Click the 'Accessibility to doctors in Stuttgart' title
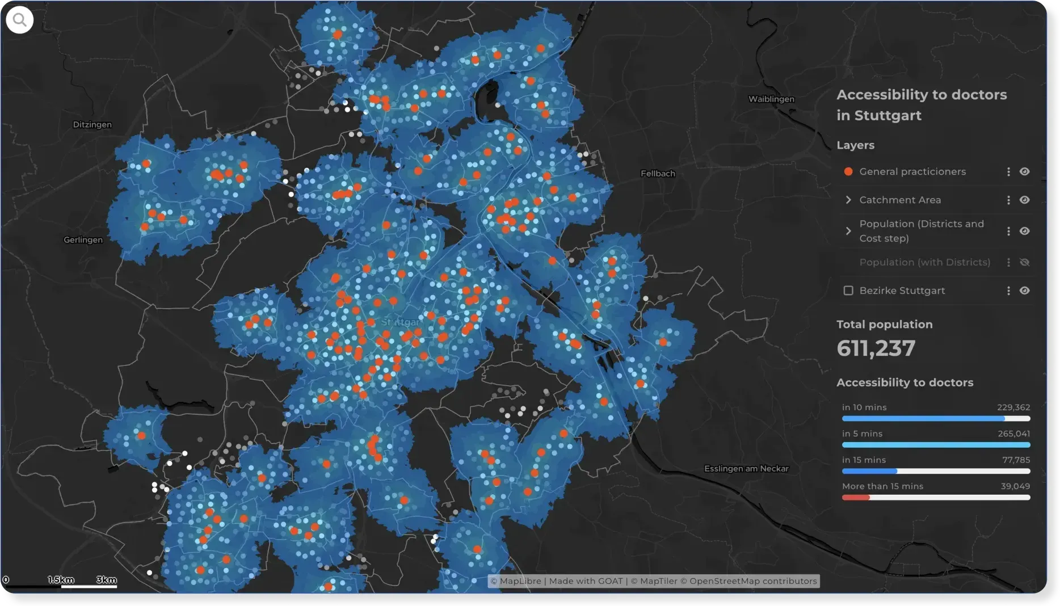1060x606 pixels. point(922,105)
